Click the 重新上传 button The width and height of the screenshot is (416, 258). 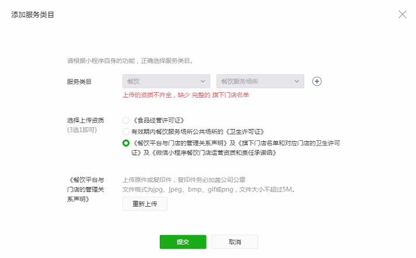145,204
